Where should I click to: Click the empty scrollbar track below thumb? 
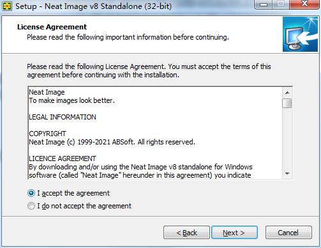click(287, 139)
